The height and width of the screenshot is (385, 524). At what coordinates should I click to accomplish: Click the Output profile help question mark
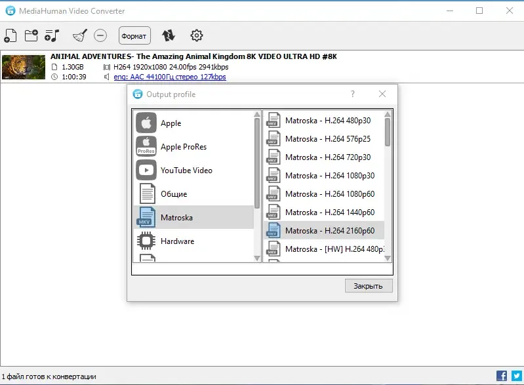click(353, 94)
